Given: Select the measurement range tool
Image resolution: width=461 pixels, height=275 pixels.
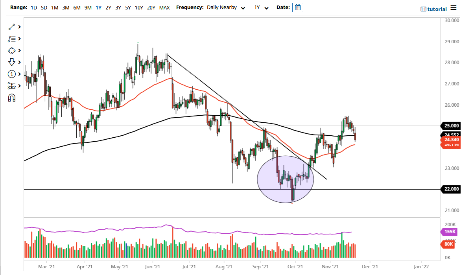Looking at the screenshot, I should (x=11, y=86).
